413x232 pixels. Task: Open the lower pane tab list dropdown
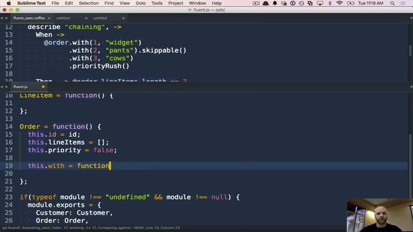click(x=411, y=87)
